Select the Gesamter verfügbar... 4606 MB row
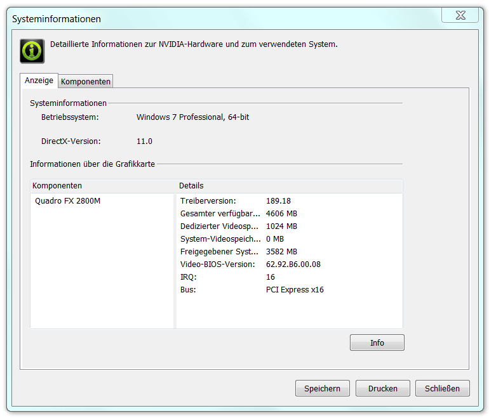Image resolution: width=489 pixels, height=418 pixels. tap(290, 214)
